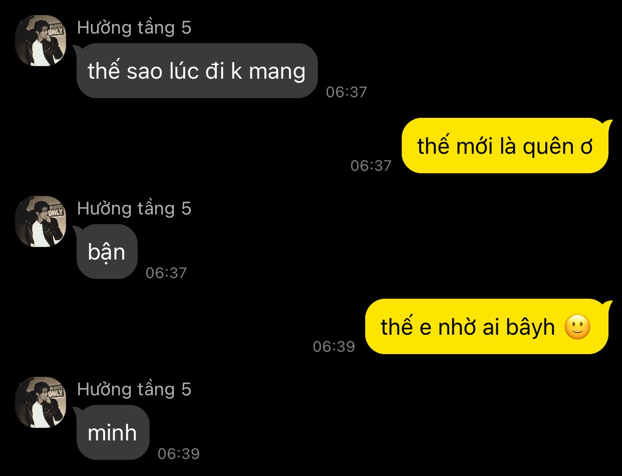622x476 pixels.
Task: Open "Hưởng tầng 5" name above "bận"
Action: point(134,208)
